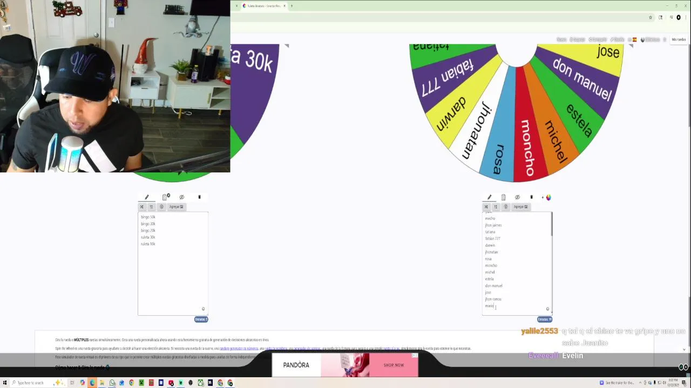The image size is (691, 388).
Task: Toggle hide-entries eye icon on the names wheel panel
Action: coord(517,197)
